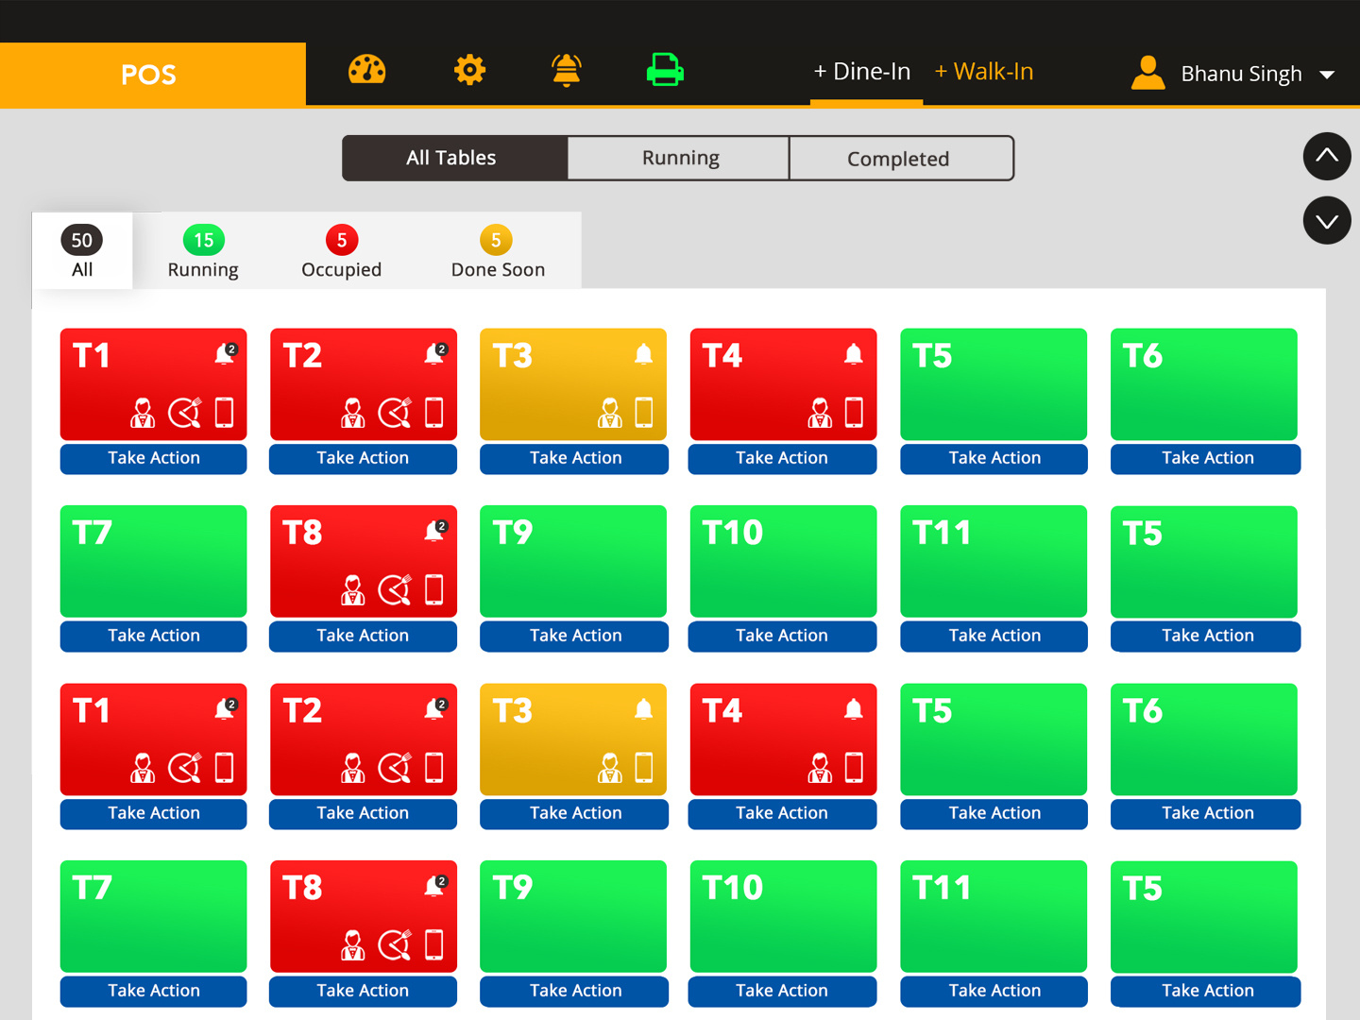Switch to the Completed tab

(x=898, y=158)
